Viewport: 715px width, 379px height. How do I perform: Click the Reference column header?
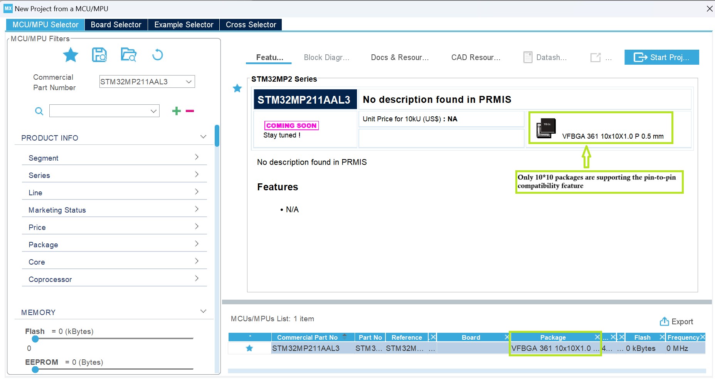[407, 337]
